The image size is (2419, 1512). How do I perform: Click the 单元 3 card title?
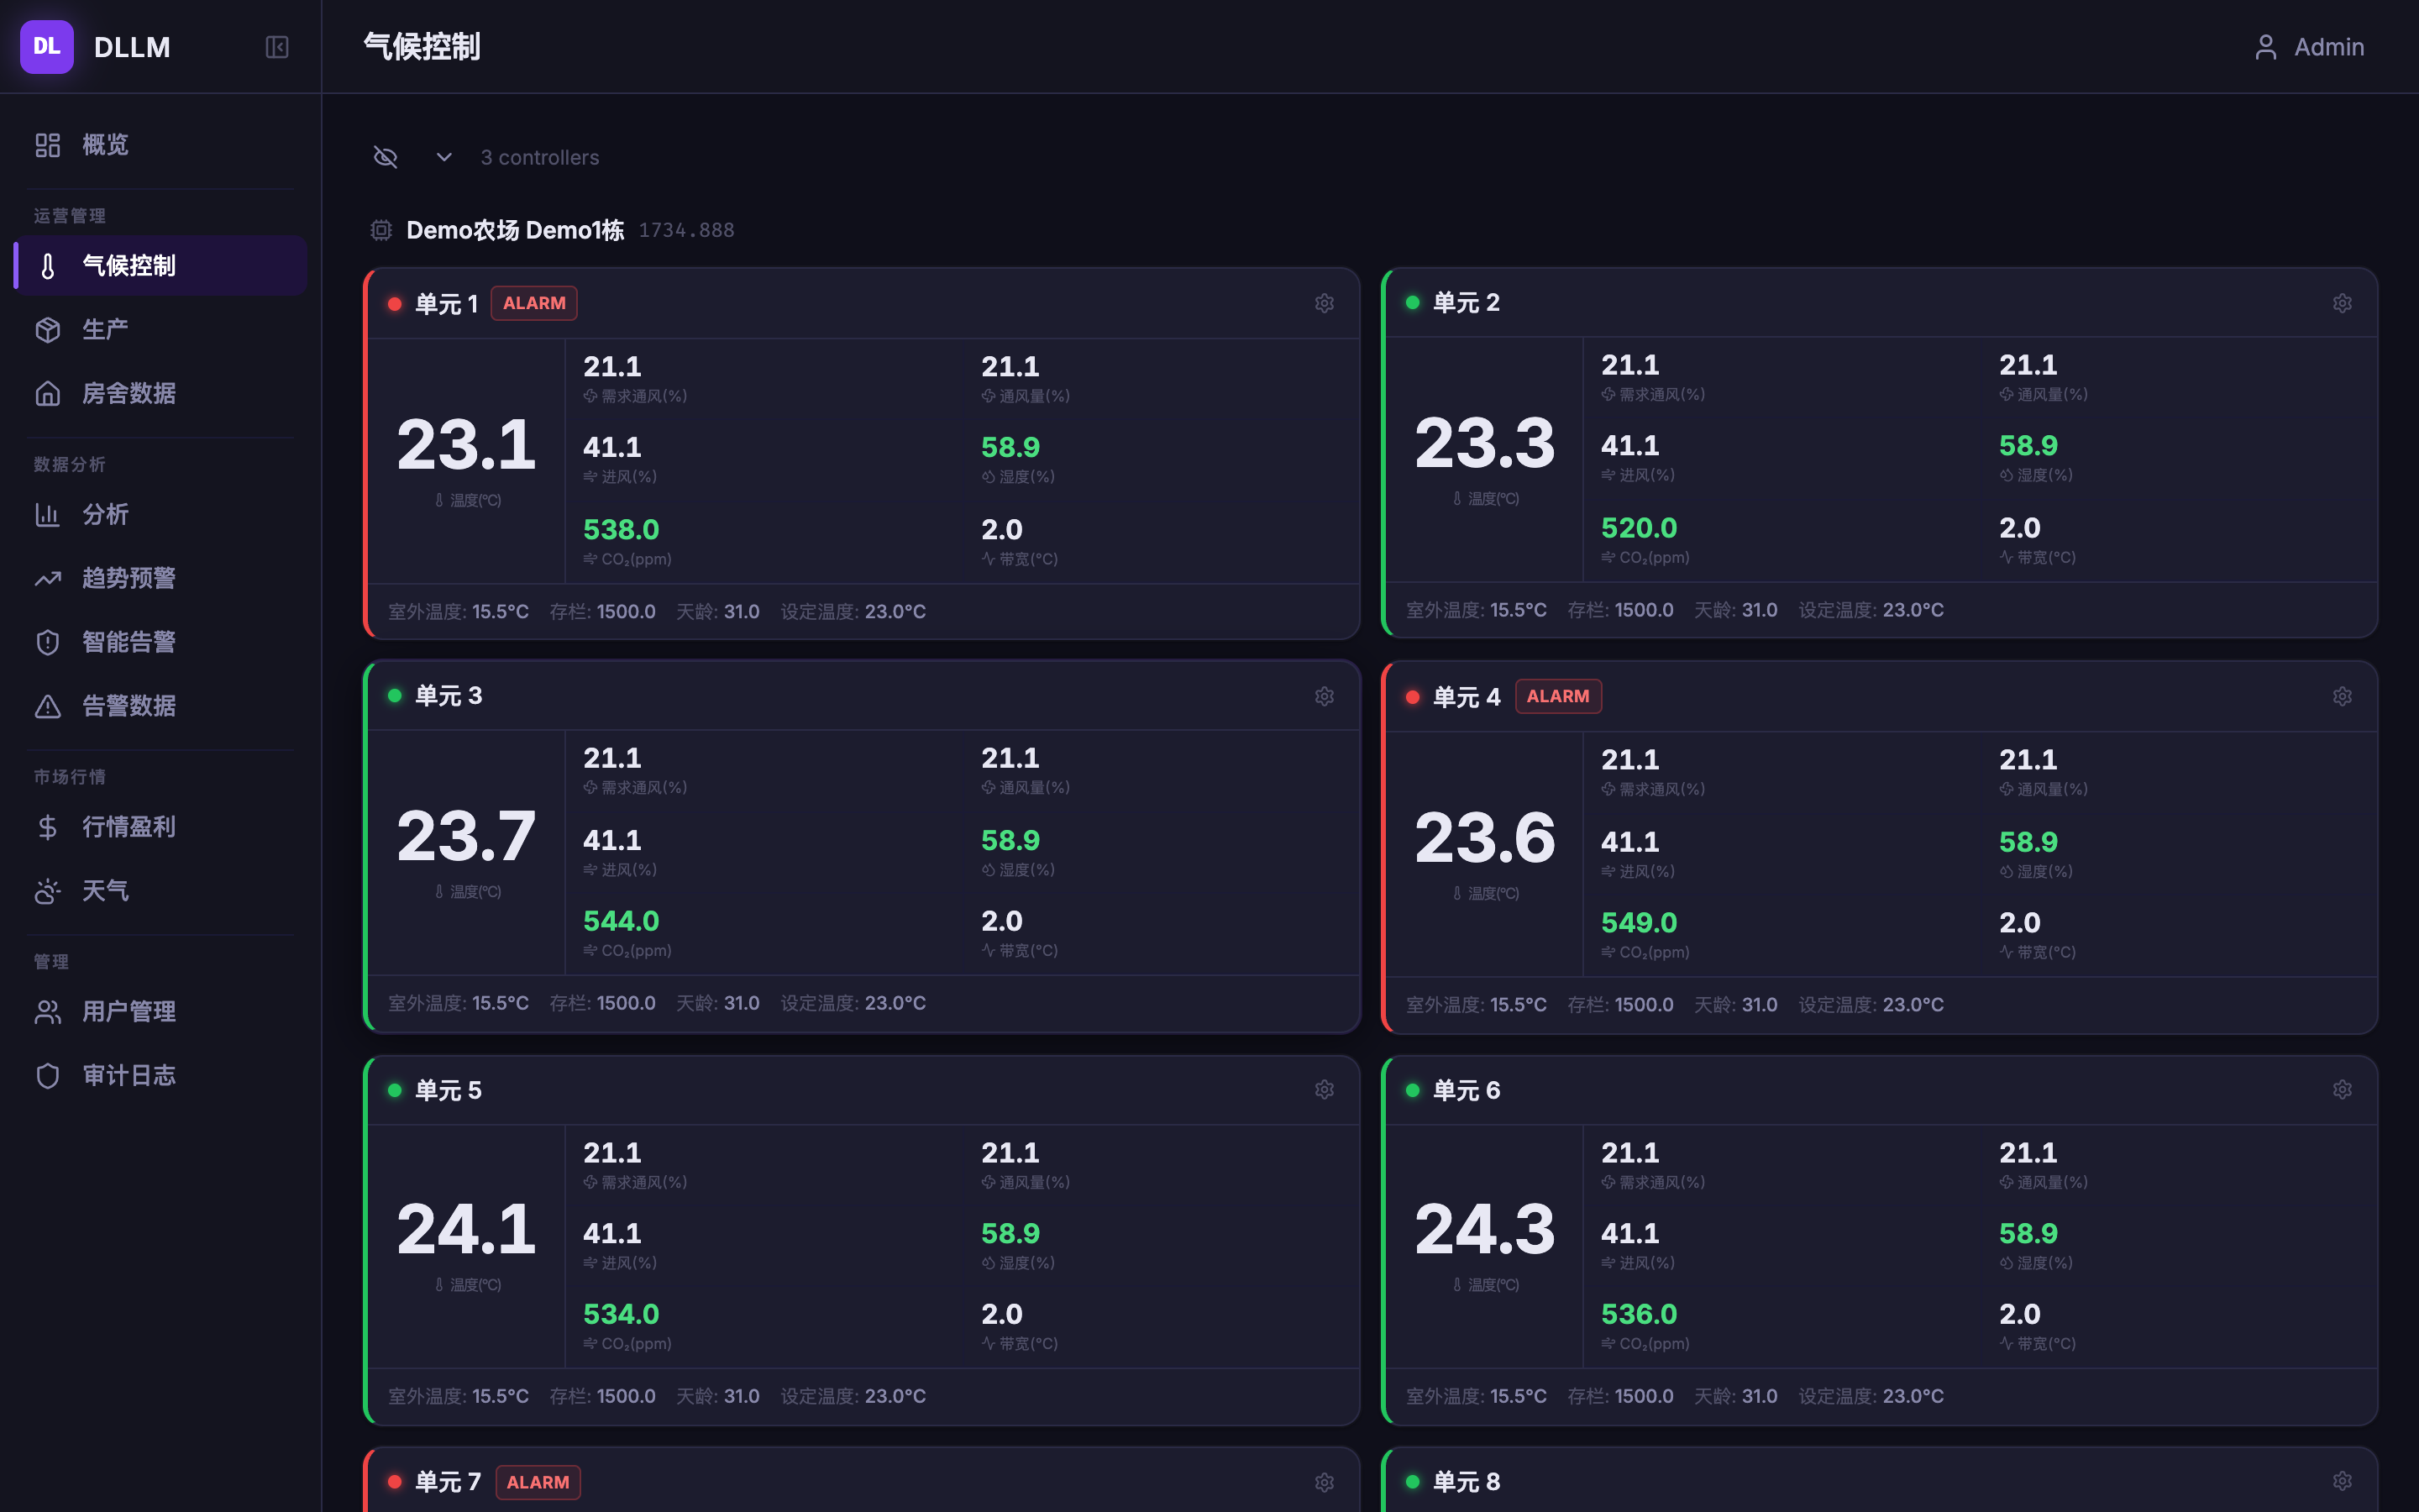pyautogui.click(x=449, y=695)
